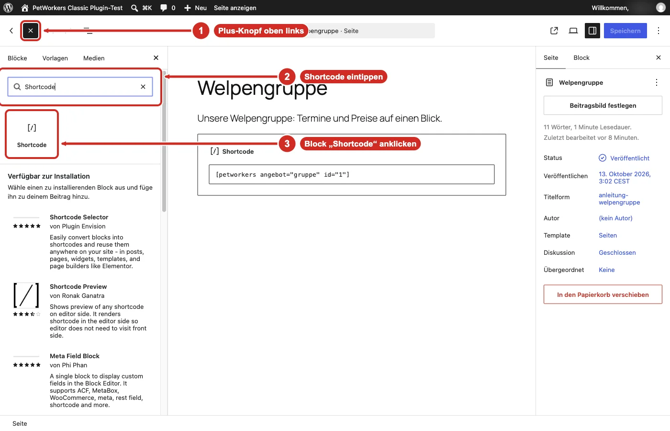
Task: Open PetWorkers Classic Plugin-Test site home
Action: 72,8
